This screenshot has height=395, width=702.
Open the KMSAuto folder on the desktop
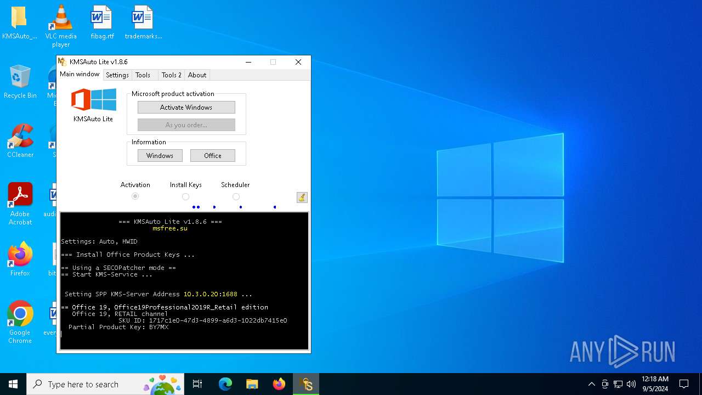20,23
